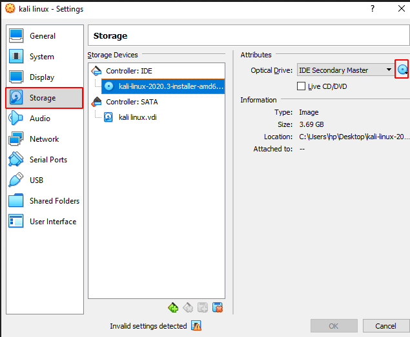Open the Optical Drive dropdown
The image size is (410, 337).
tap(345, 70)
